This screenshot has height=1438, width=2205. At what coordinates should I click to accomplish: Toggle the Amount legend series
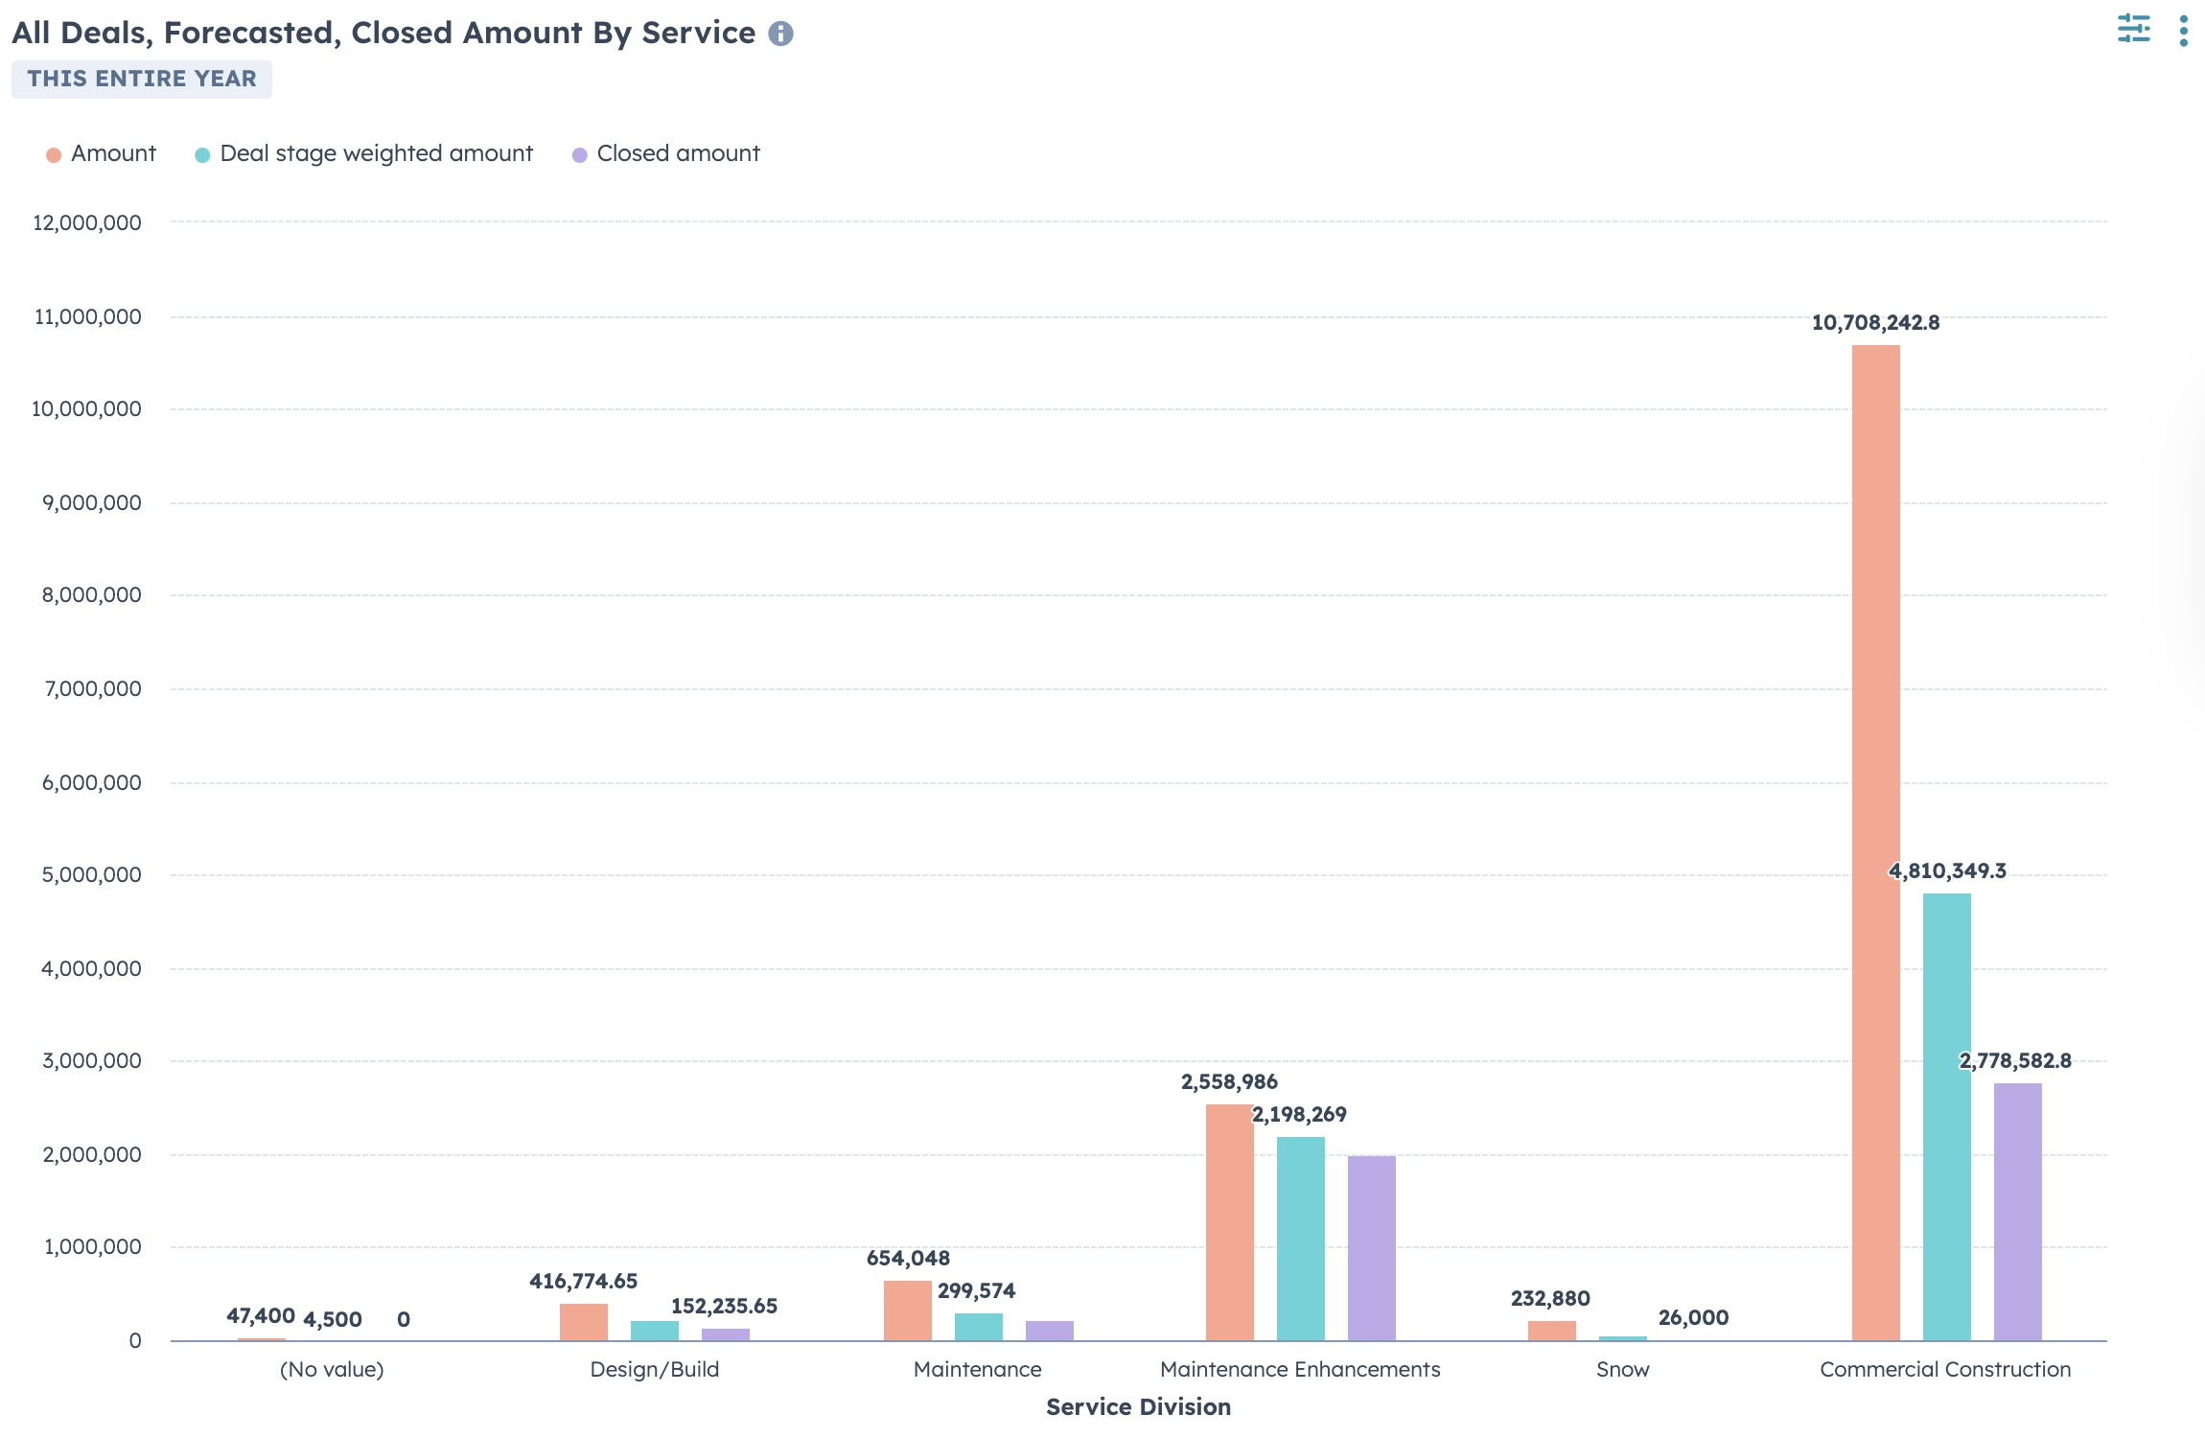click(x=101, y=153)
